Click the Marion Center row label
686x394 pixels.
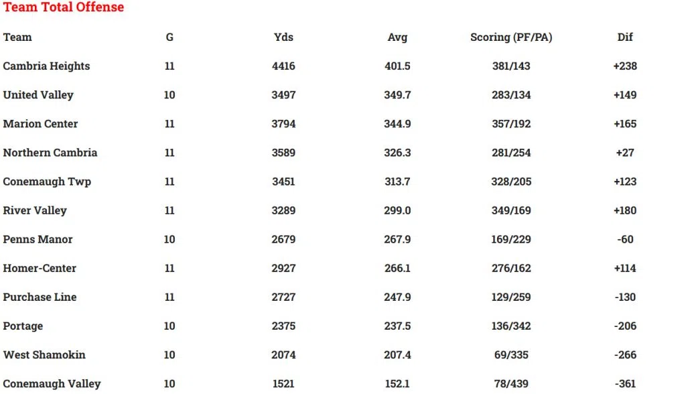40,124
